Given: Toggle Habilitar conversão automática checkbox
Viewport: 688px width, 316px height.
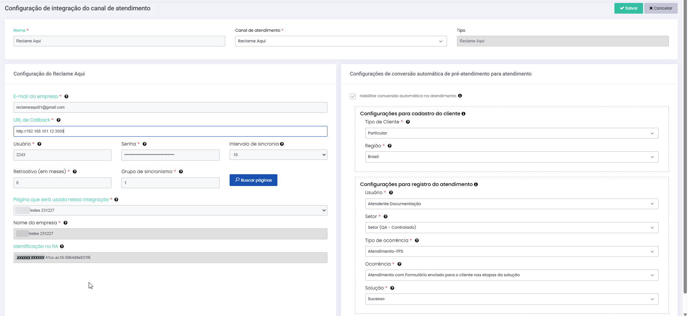Looking at the screenshot, I should click(353, 96).
